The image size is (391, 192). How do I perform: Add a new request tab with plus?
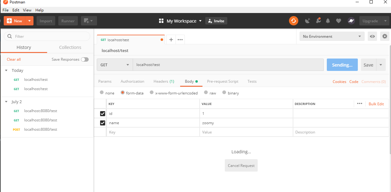pos(171,40)
